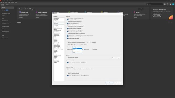Enable fixed resolution for Snapshot tool images
Image resolution: width=175 pixels, height=98 pixels.
coord(68,42)
